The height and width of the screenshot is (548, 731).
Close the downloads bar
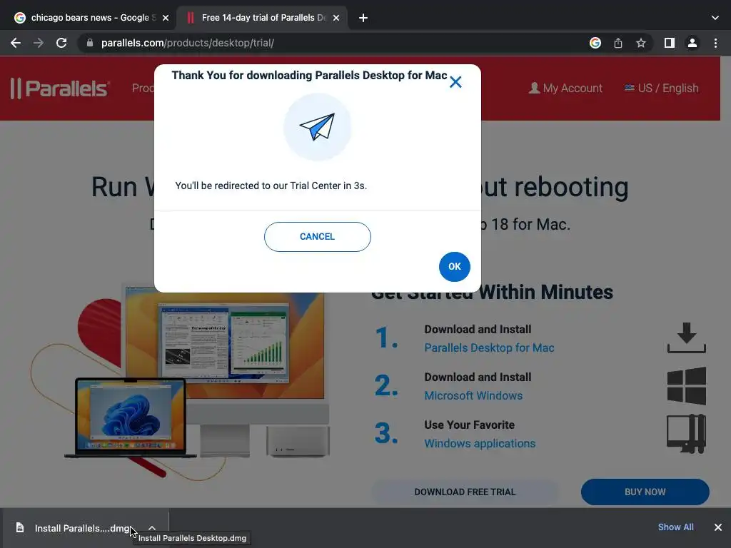click(x=718, y=527)
